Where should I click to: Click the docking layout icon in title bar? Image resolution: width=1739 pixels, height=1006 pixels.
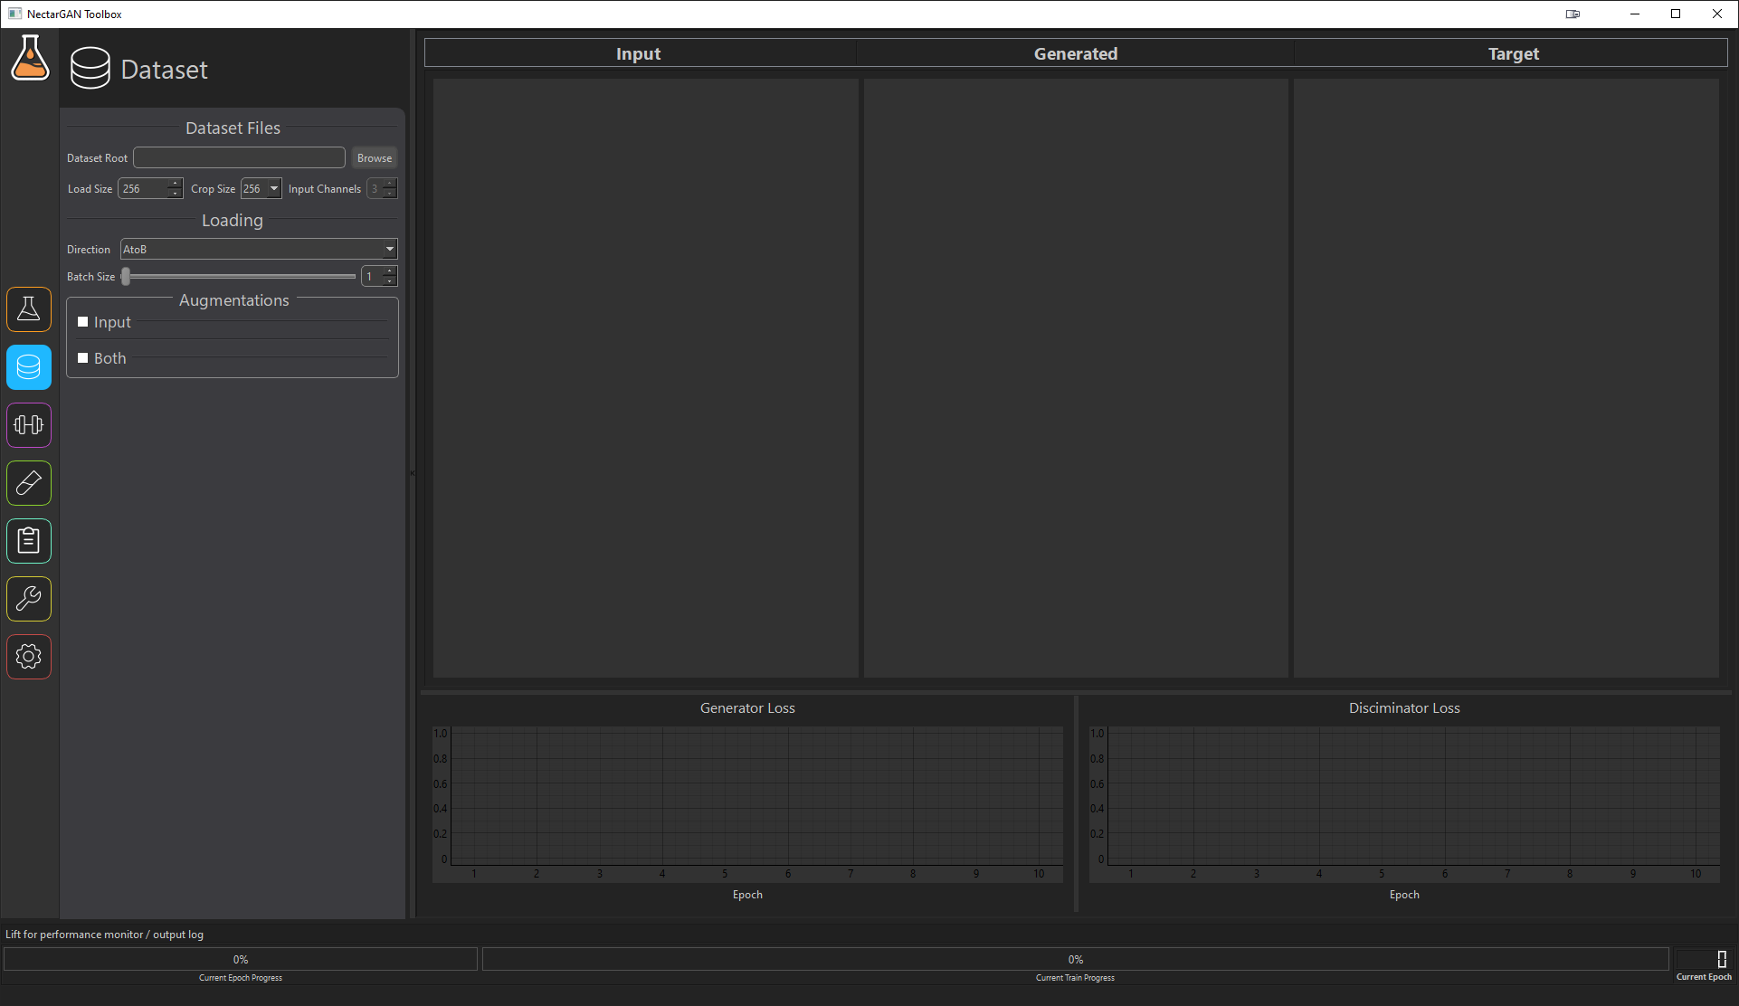(1573, 14)
